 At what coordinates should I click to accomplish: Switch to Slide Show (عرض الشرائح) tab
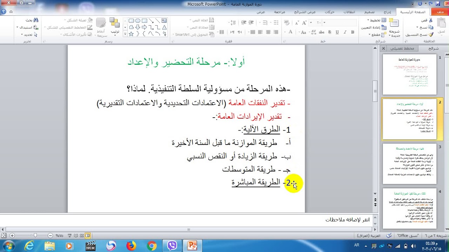click(305, 12)
